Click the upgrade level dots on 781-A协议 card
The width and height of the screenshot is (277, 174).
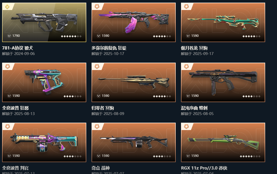(71, 36)
